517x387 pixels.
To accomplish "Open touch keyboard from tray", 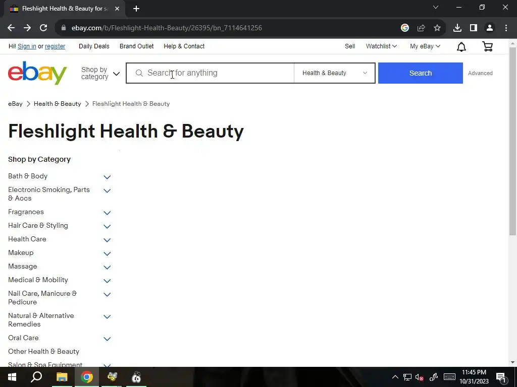I will [x=449, y=377].
